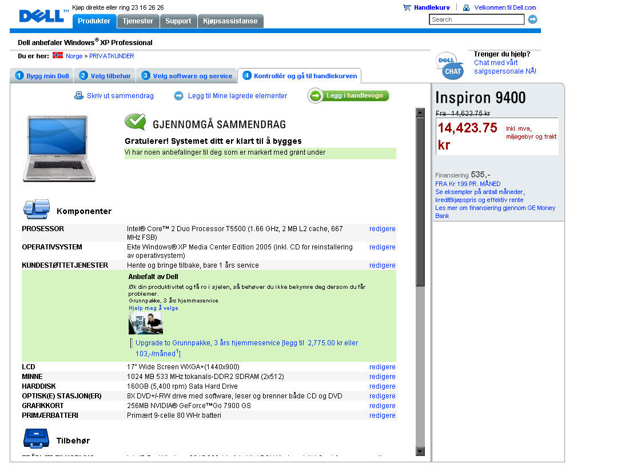Click into the Search input field
This screenshot has height=468, width=625.
[477, 19]
